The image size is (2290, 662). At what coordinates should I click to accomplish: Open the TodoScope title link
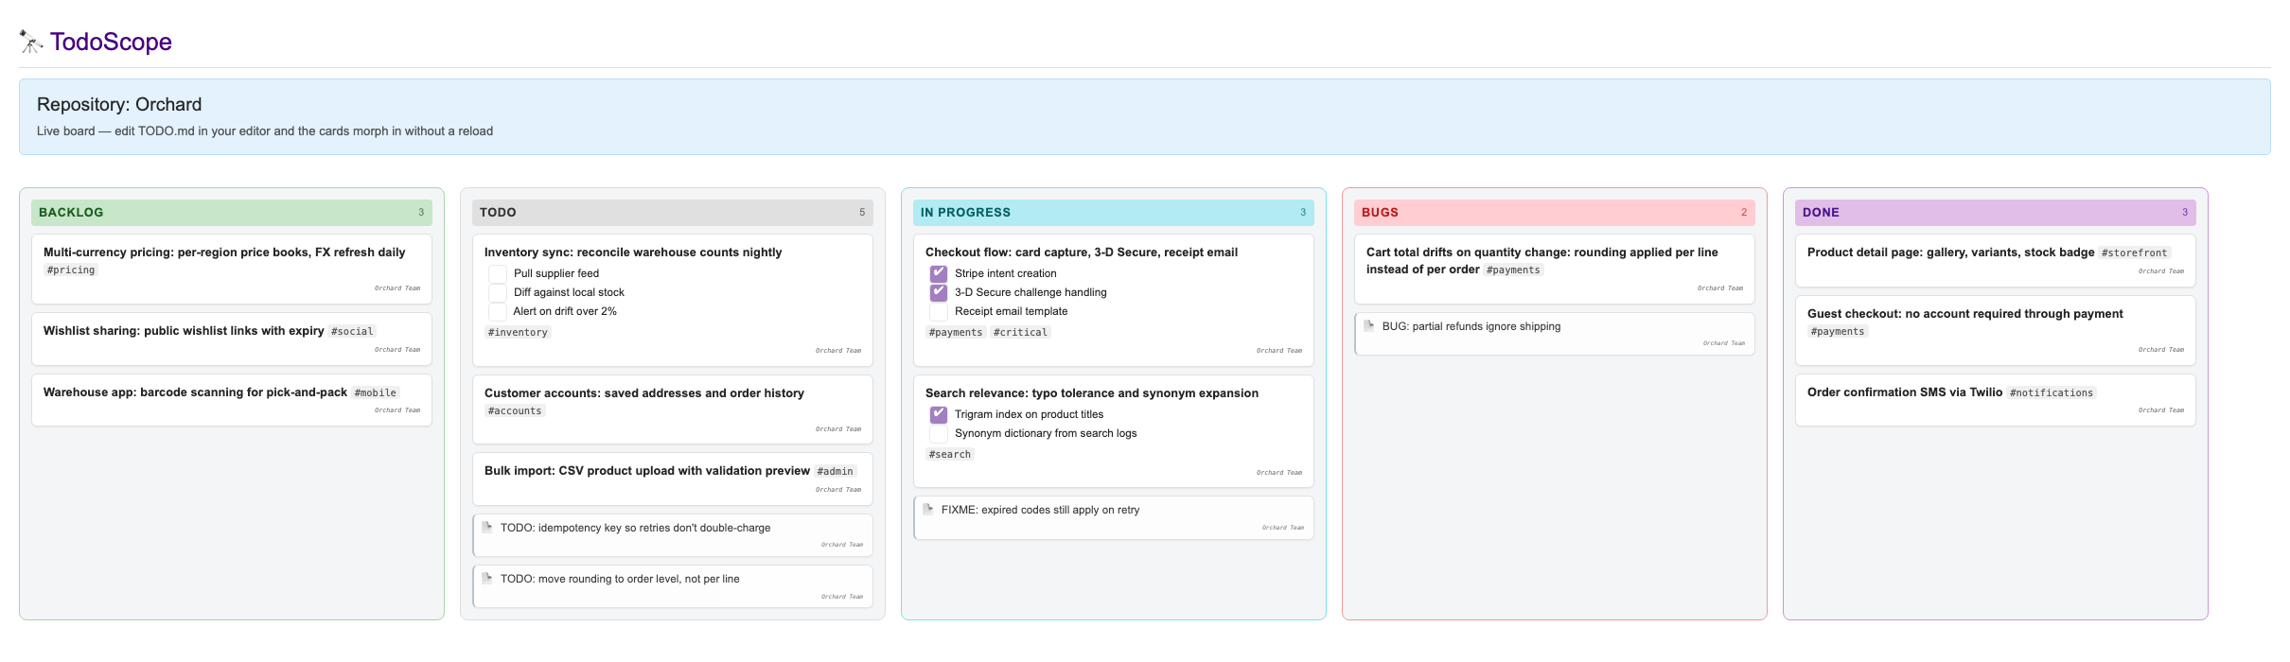coord(111,42)
